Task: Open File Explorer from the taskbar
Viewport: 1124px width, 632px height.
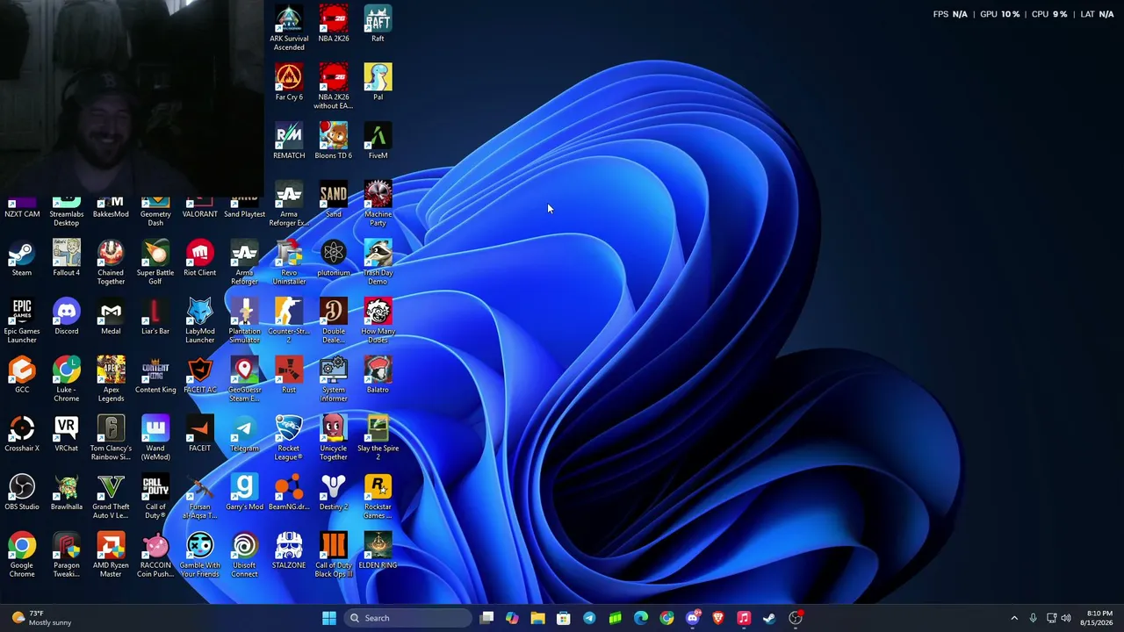Action: (537, 618)
